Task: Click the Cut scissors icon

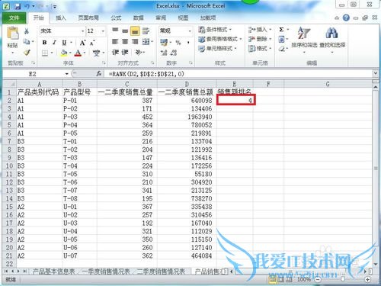Action: 27,31
